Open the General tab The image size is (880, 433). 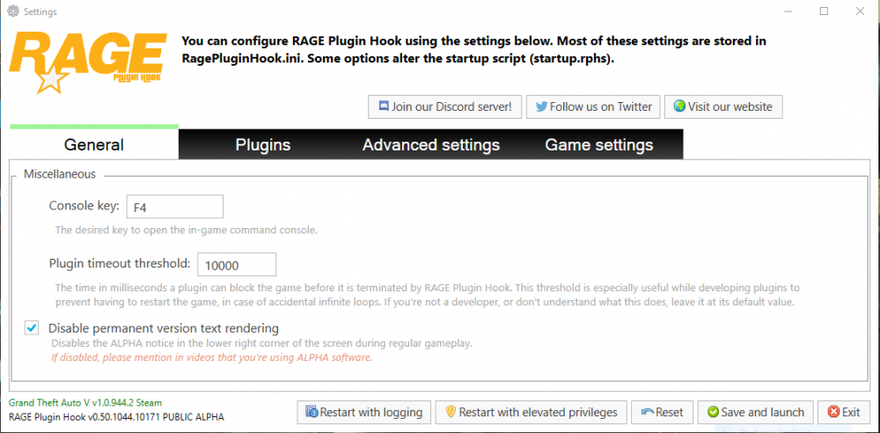(x=94, y=145)
